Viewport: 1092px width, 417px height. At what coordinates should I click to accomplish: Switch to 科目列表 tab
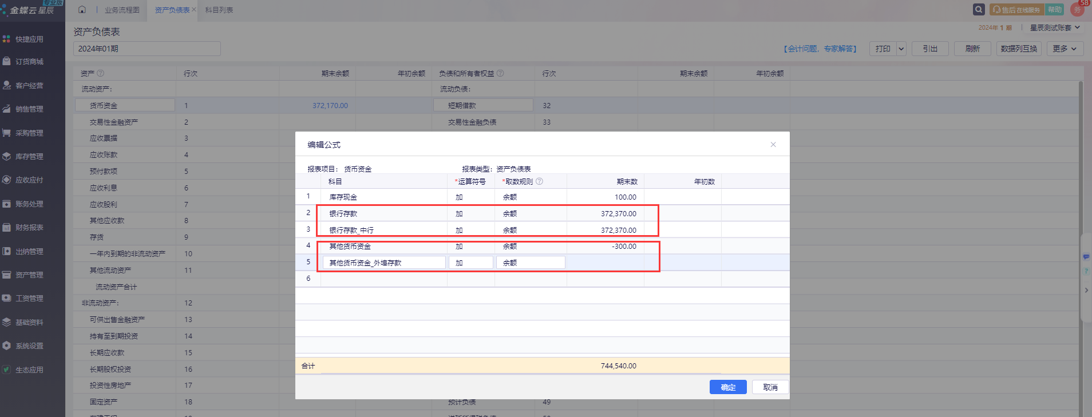pos(219,10)
